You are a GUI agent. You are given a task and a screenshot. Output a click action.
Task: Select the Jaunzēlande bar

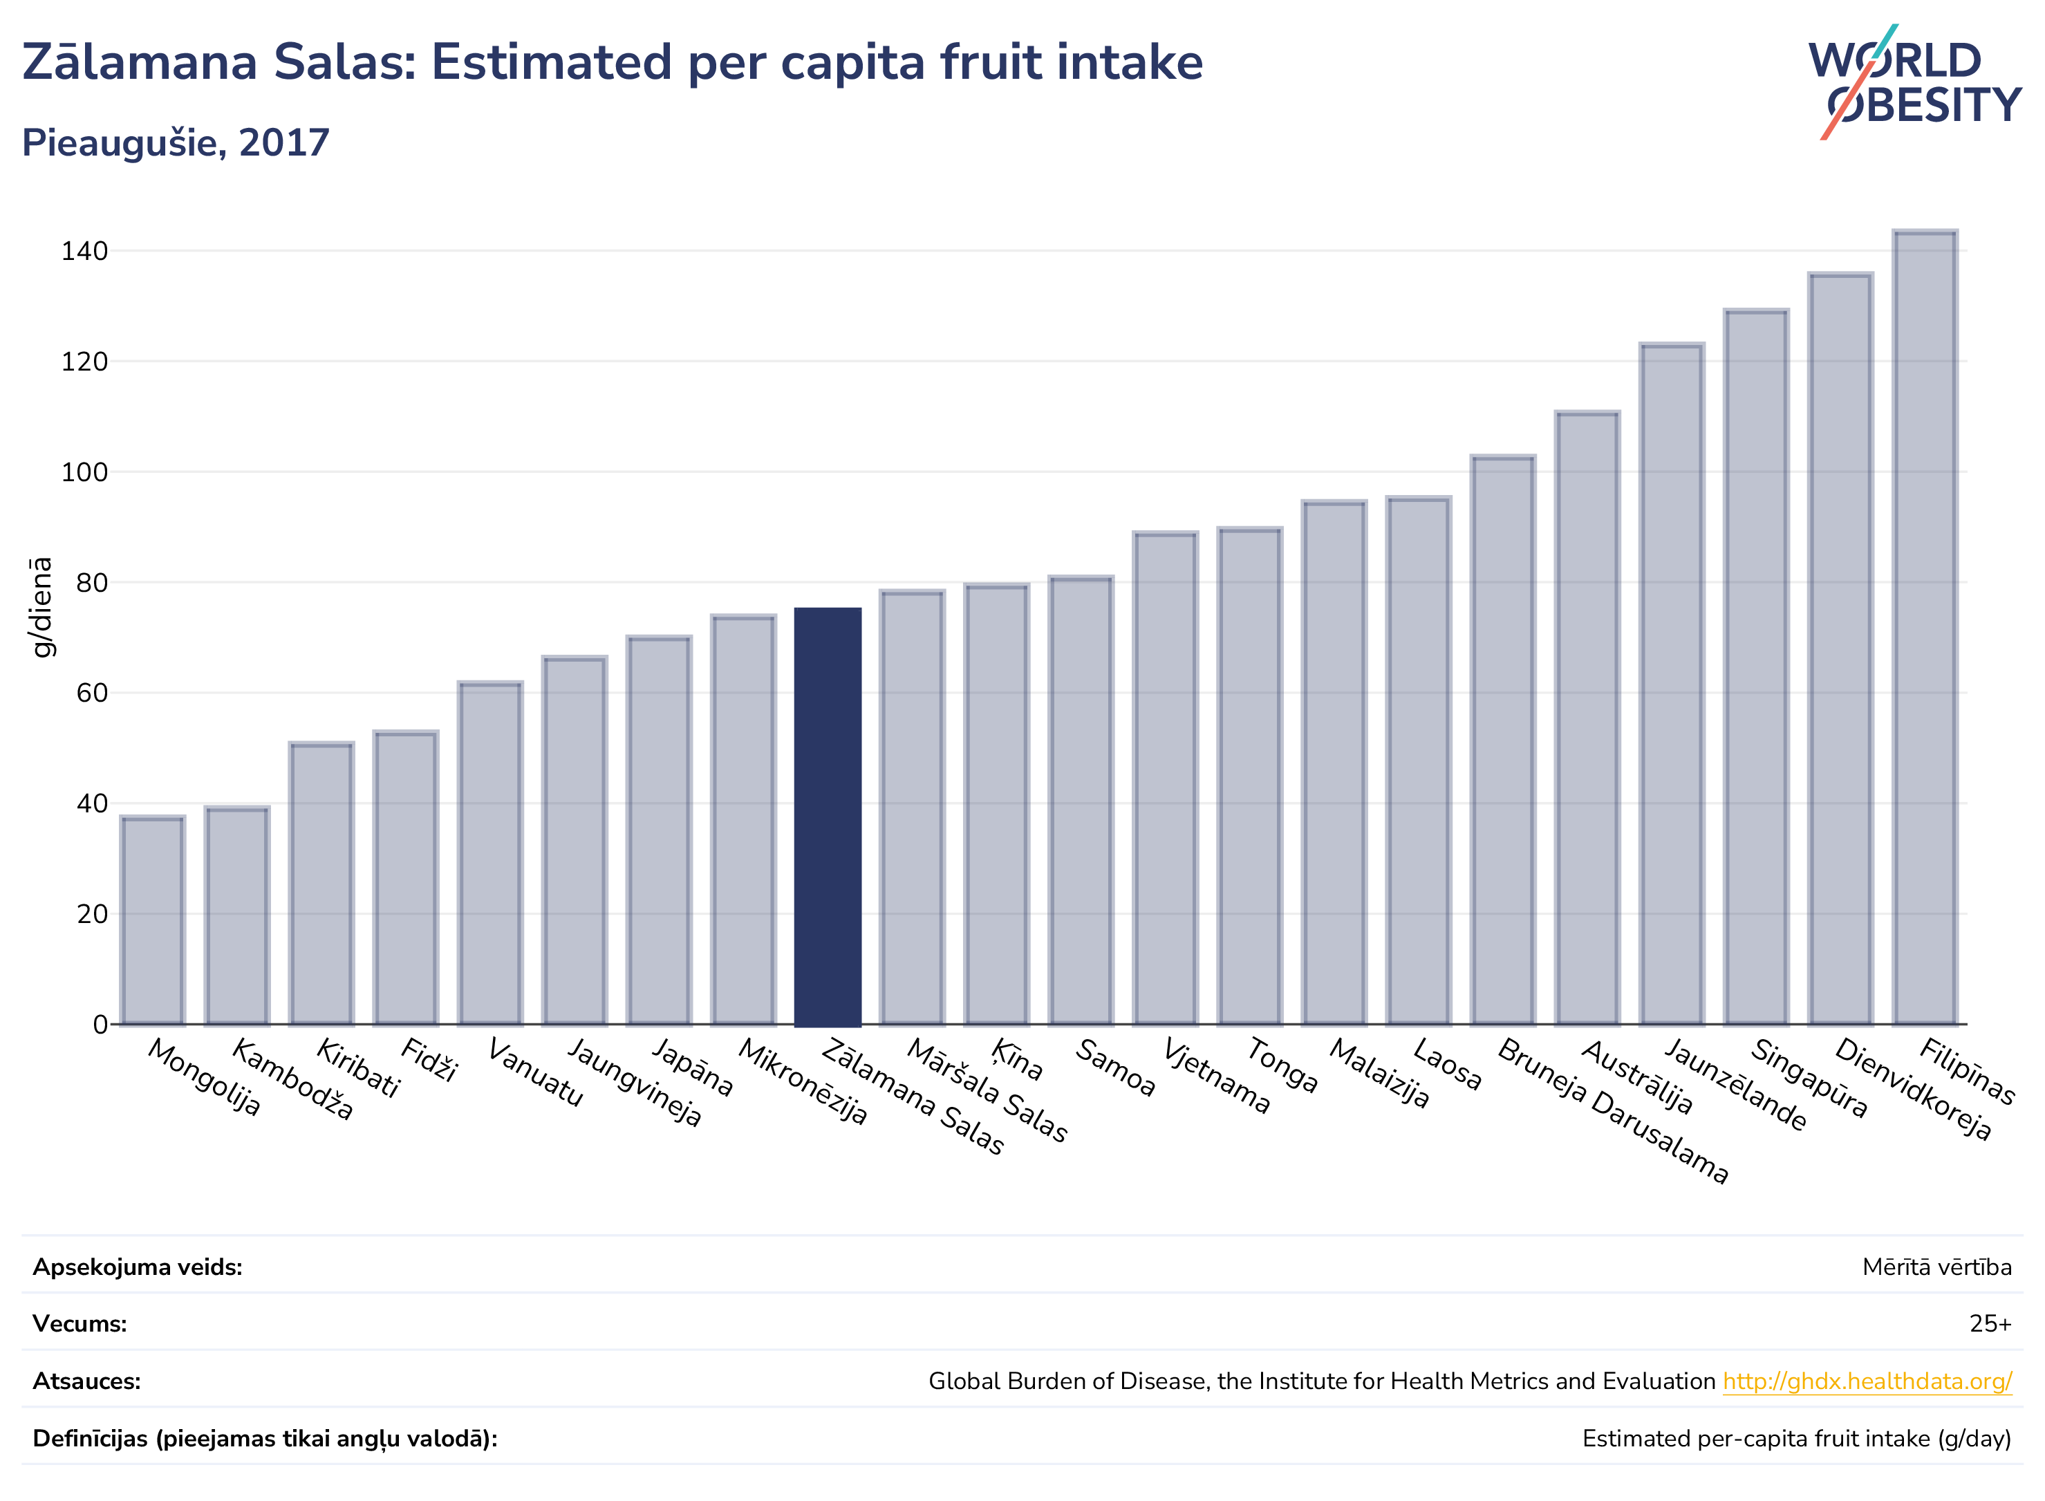tap(1671, 684)
